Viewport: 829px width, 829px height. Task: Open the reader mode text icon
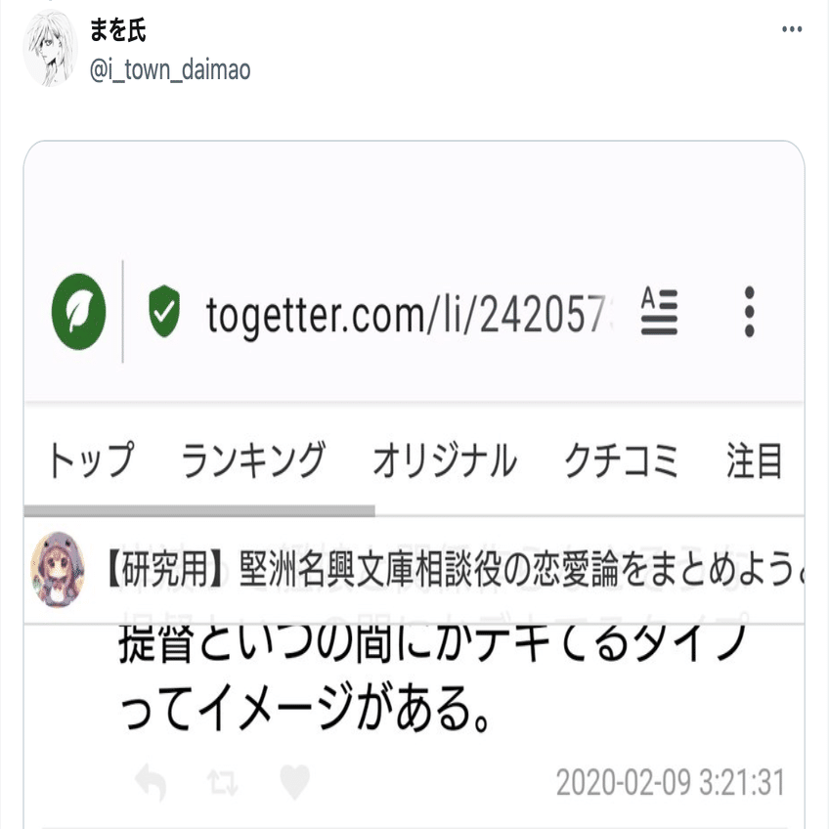(x=659, y=311)
